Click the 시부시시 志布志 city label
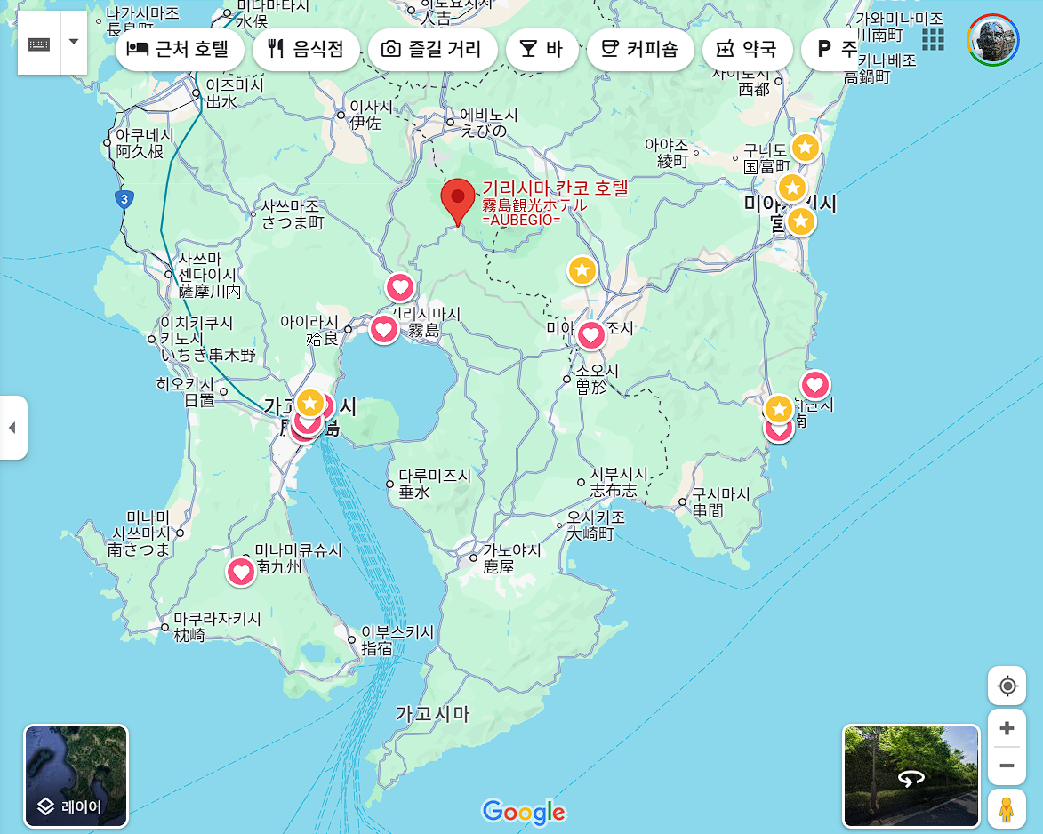 click(x=619, y=482)
